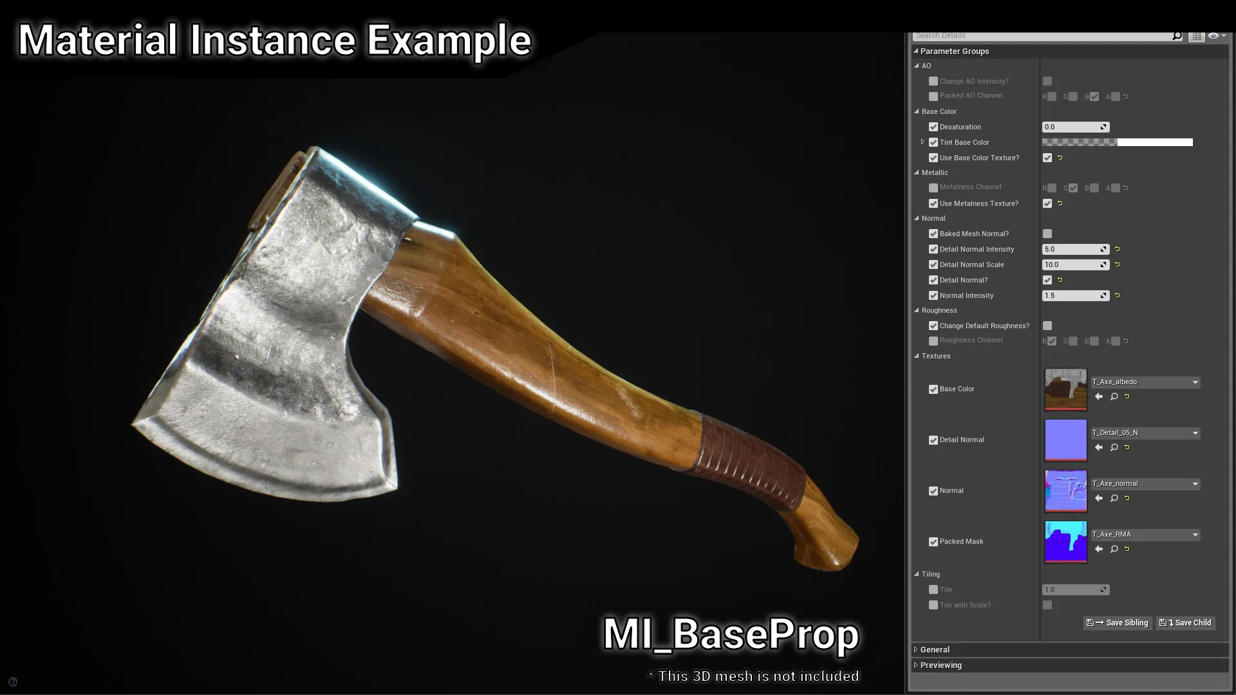Image resolution: width=1236 pixels, height=695 pixels.
Task: Click the Tint Base Color dropdown arrow
Action: coord(922,142)
